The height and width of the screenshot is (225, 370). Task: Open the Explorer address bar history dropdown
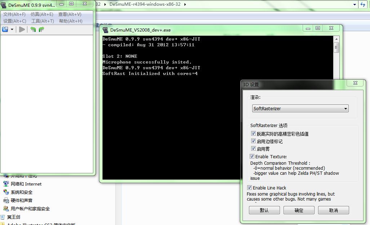(x=355, y=4)
